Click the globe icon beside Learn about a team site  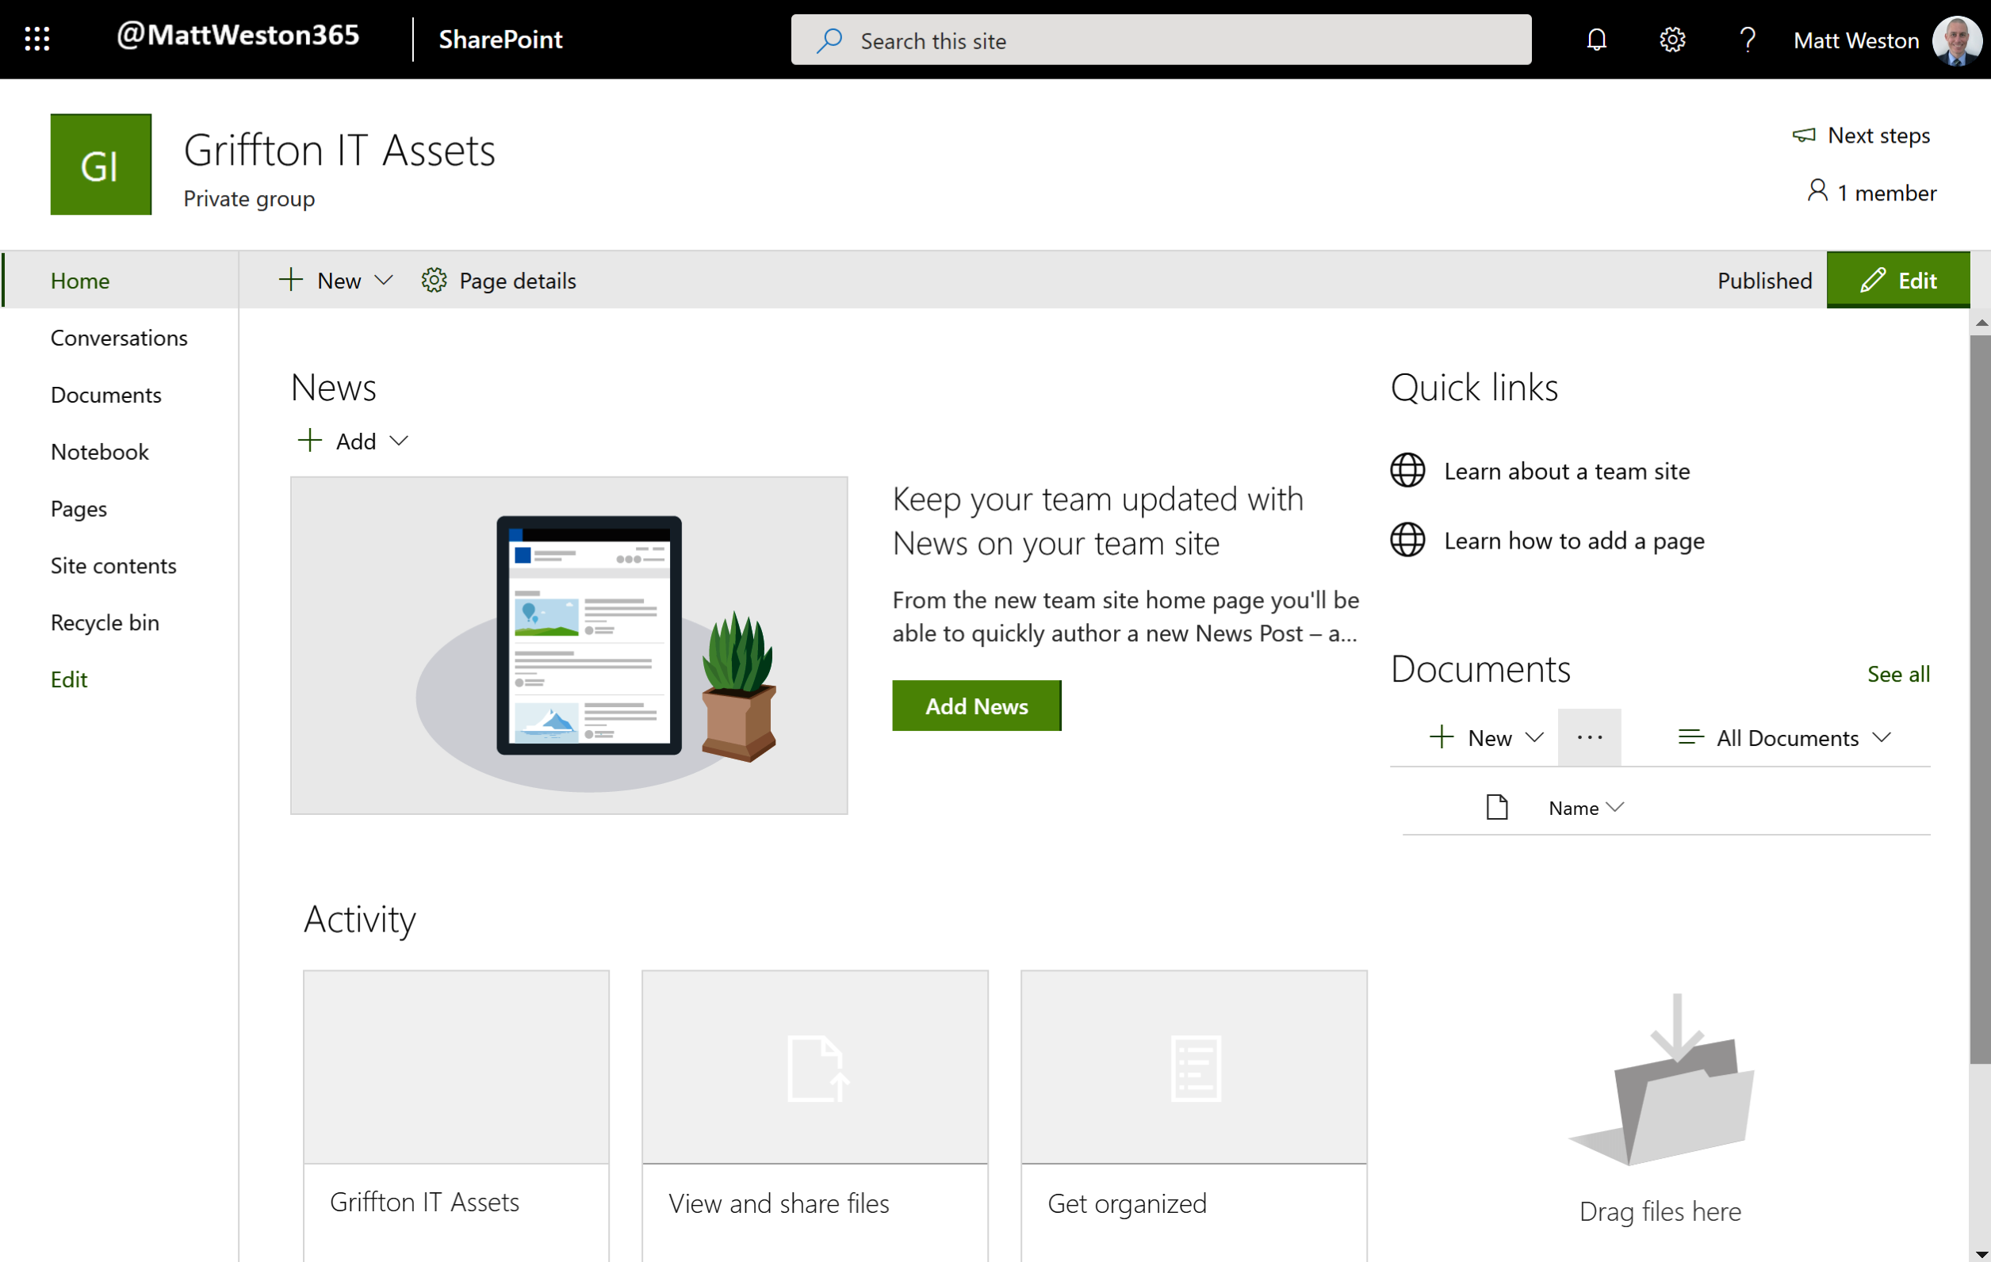[x=1407, y=470]
